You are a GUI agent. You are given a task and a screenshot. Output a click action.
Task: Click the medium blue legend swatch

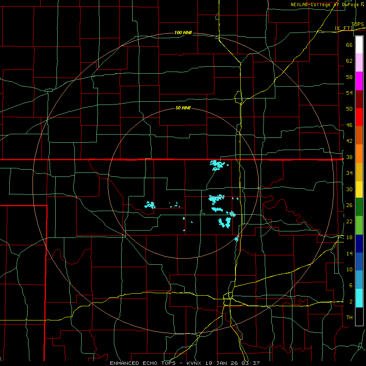[x=359, y=261]
